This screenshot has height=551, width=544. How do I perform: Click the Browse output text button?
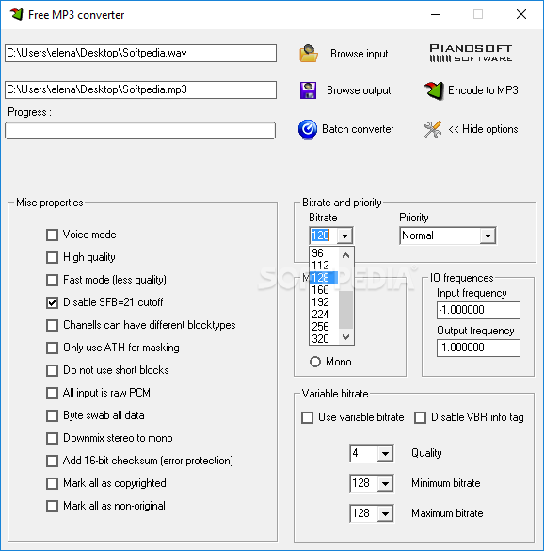[359, 90]
